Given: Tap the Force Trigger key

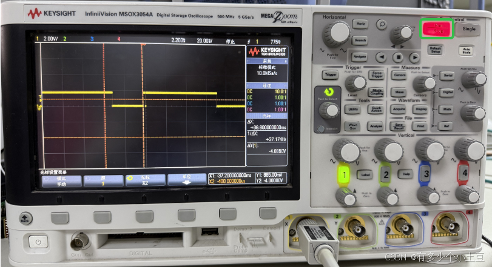Looking at the screenshot, I should pos(377,74).
